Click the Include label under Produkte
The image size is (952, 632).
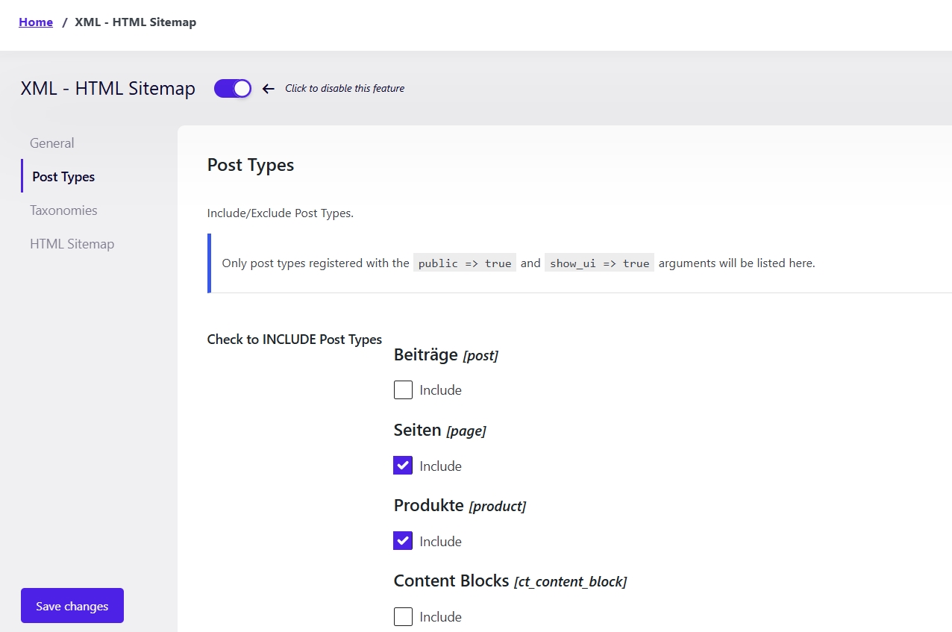[x=440, y=542]
